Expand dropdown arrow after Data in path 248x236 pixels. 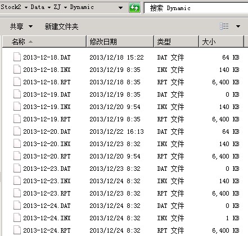tap(49, 7)
